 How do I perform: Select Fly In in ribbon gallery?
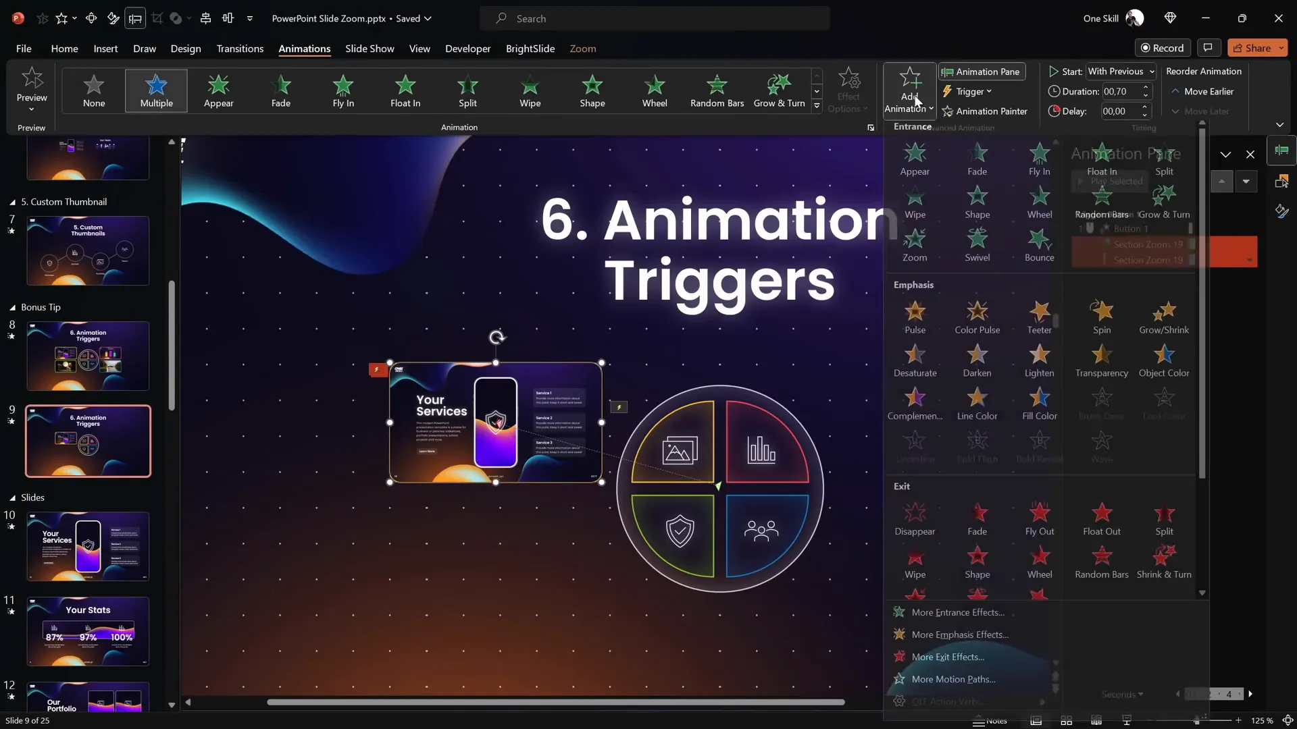click(343, 90)
